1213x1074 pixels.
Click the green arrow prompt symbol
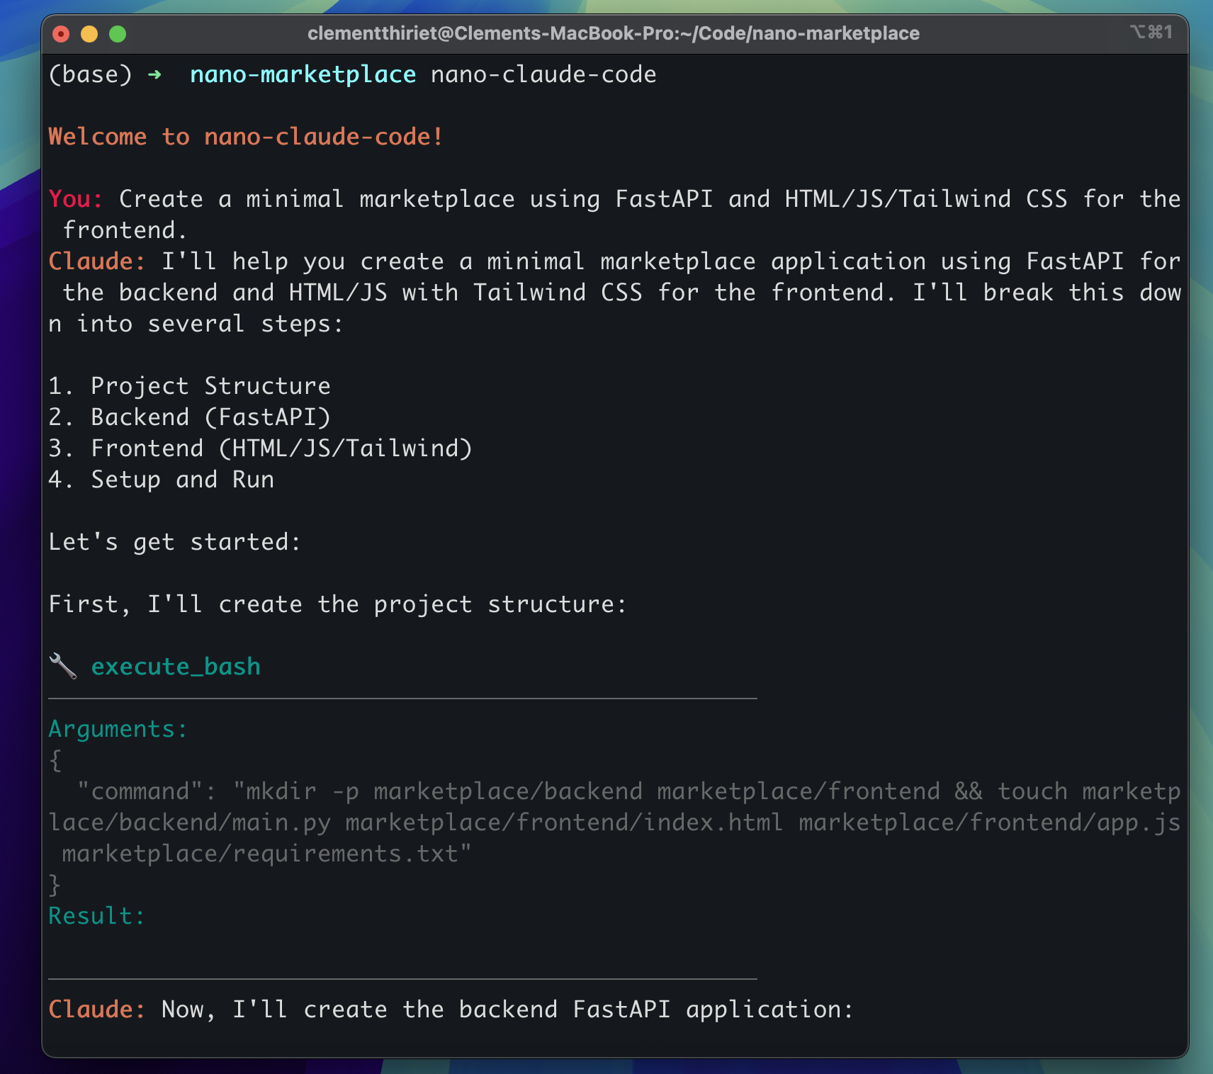pyautogui.click(x=154, y=74)
